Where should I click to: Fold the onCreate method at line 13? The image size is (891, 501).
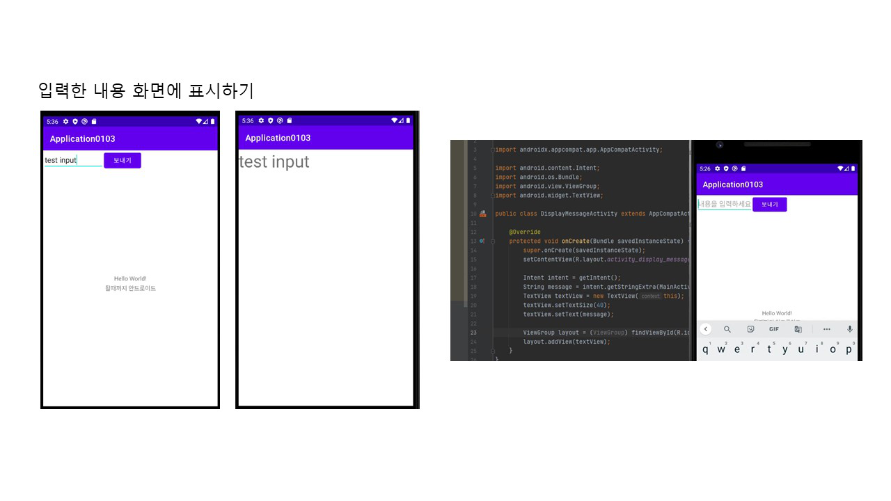point(493,241)
